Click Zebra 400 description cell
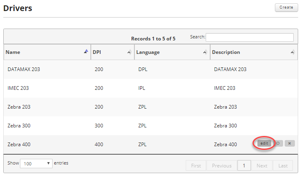 [x=225, y=145]
